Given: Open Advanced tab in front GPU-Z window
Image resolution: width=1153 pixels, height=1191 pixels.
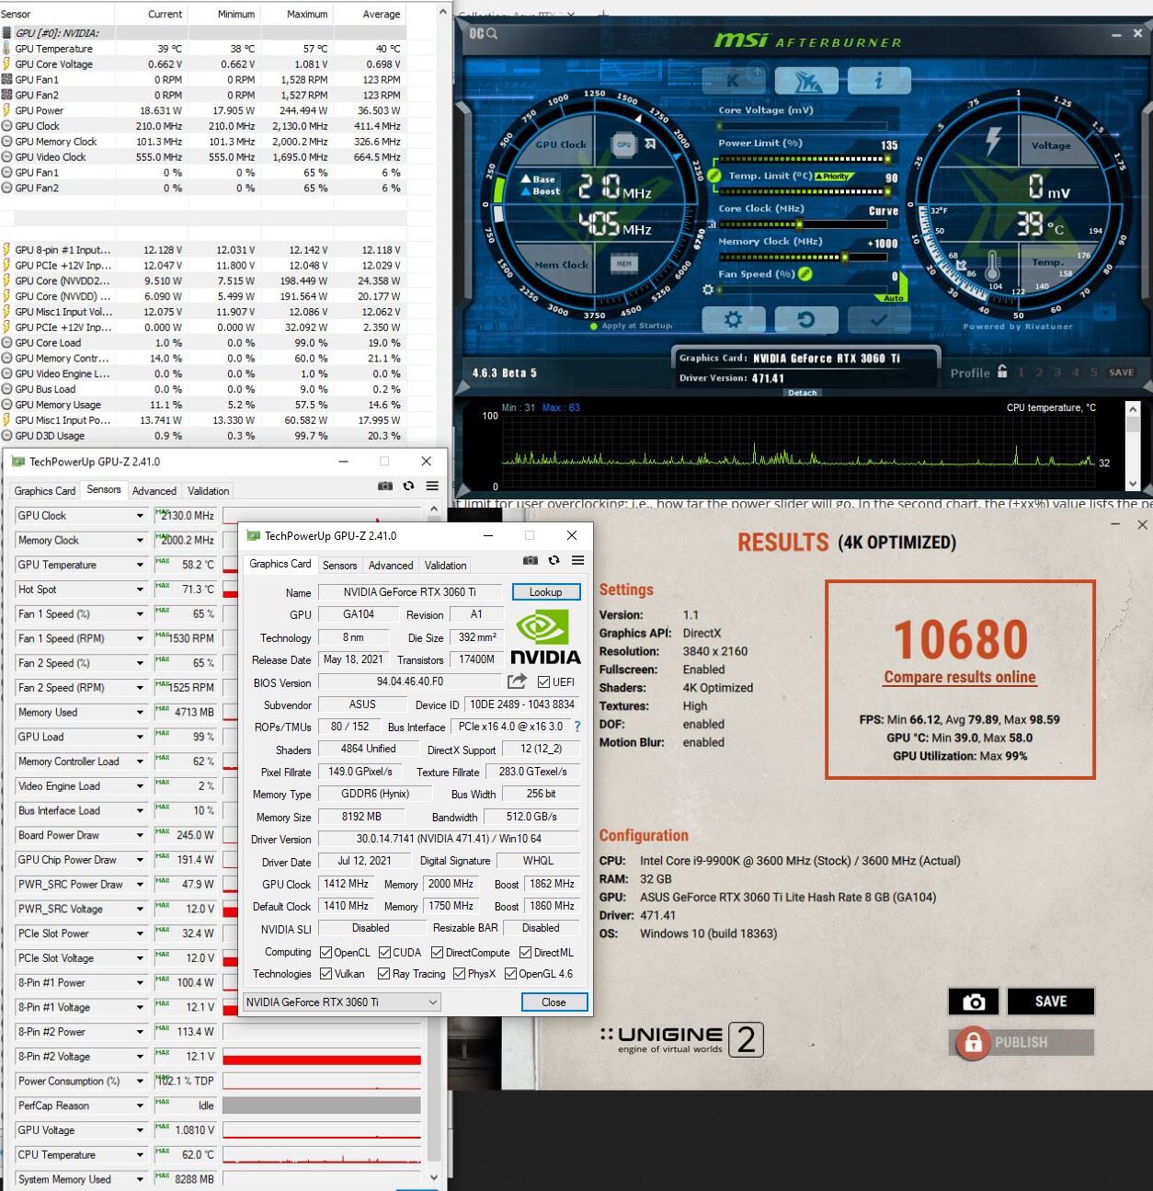Looking at the screenshot, I should [391, 566].
